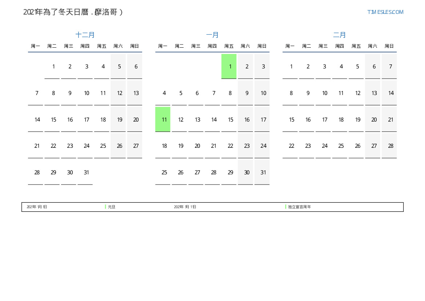425x301 pixels.
Task: Click the 二月 month heading
Action: pos(340,35)
